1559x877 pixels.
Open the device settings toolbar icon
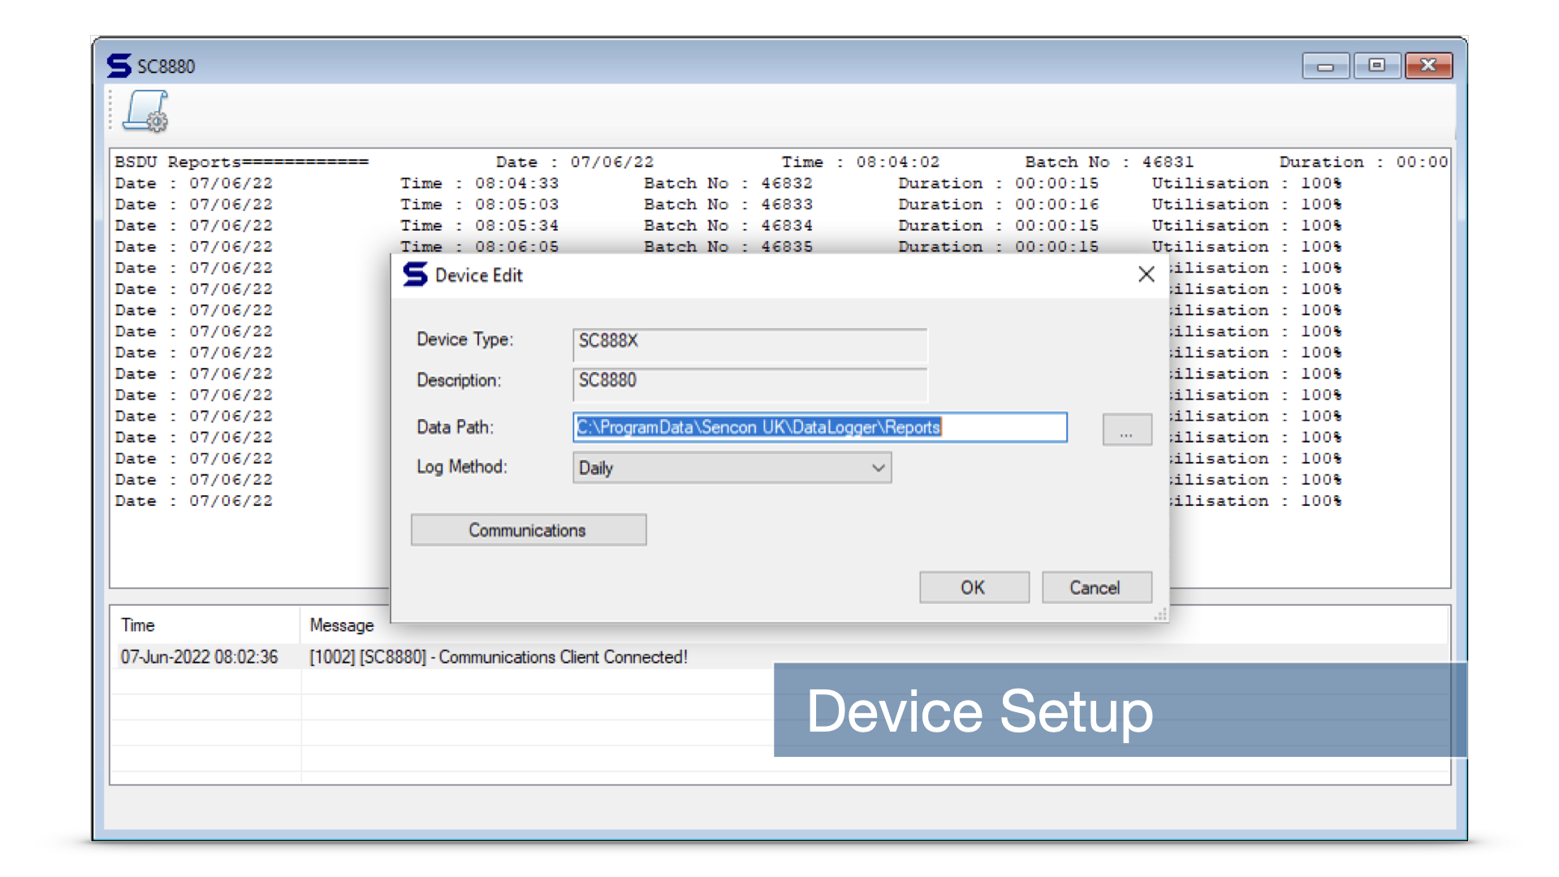coord(146,111)
